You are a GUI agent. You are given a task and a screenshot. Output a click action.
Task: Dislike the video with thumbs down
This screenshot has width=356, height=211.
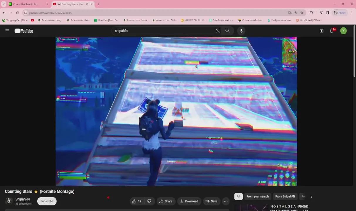click(x=149, y=201)
